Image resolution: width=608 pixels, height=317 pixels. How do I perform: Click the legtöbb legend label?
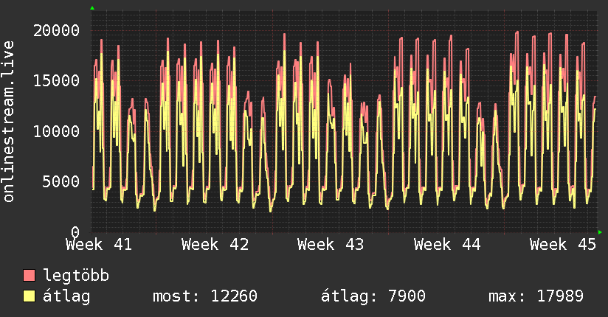coord(76,275)
